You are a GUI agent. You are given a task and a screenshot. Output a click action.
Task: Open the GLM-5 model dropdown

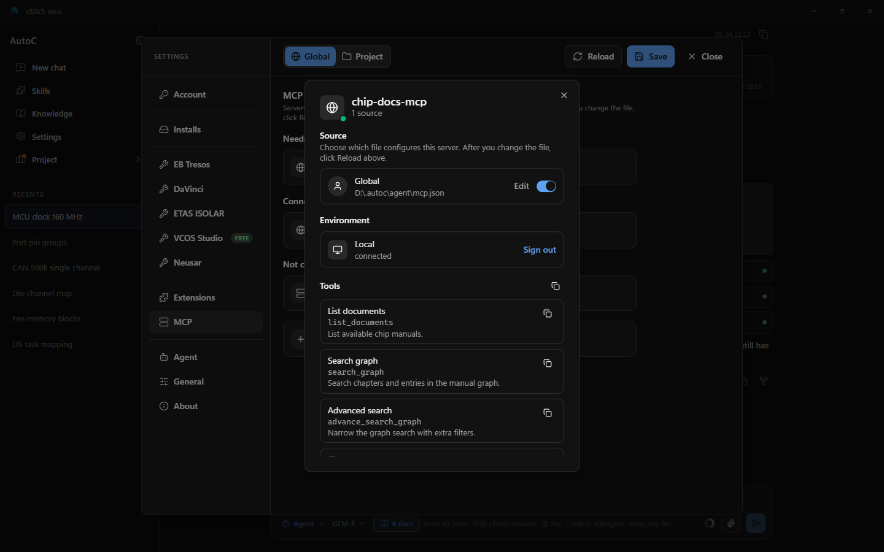coord(348,524)
